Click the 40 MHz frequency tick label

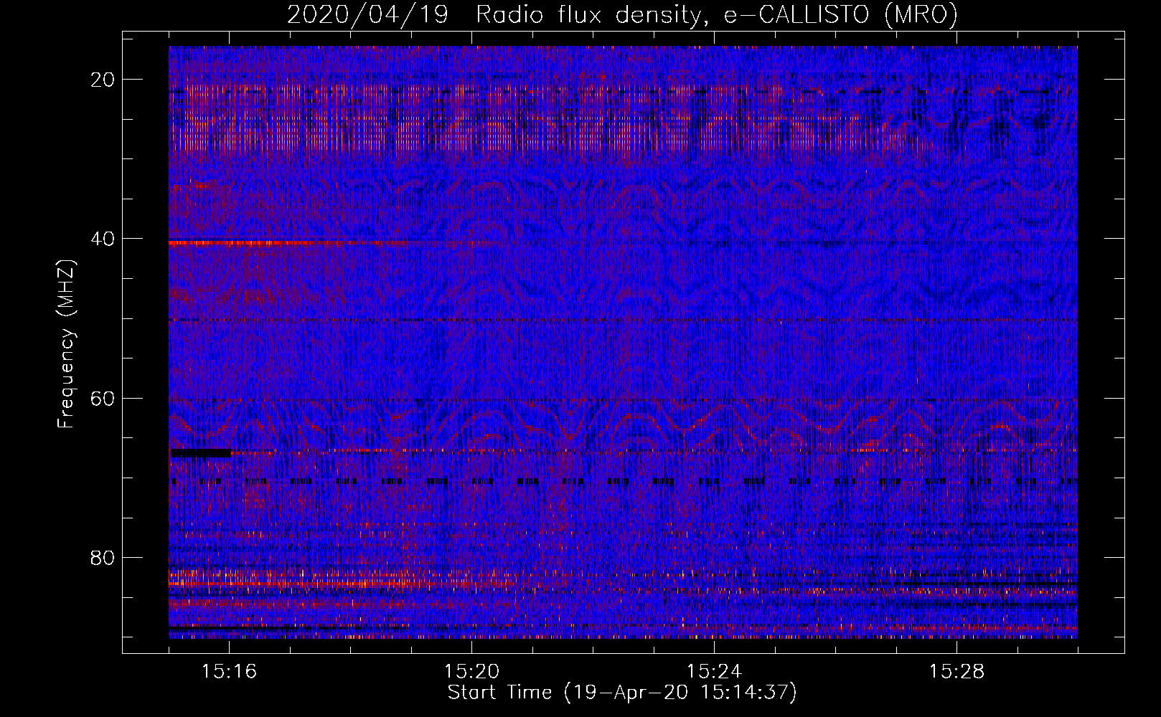(103, 239)
